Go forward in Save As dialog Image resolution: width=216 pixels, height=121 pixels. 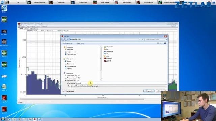[66, 39]
